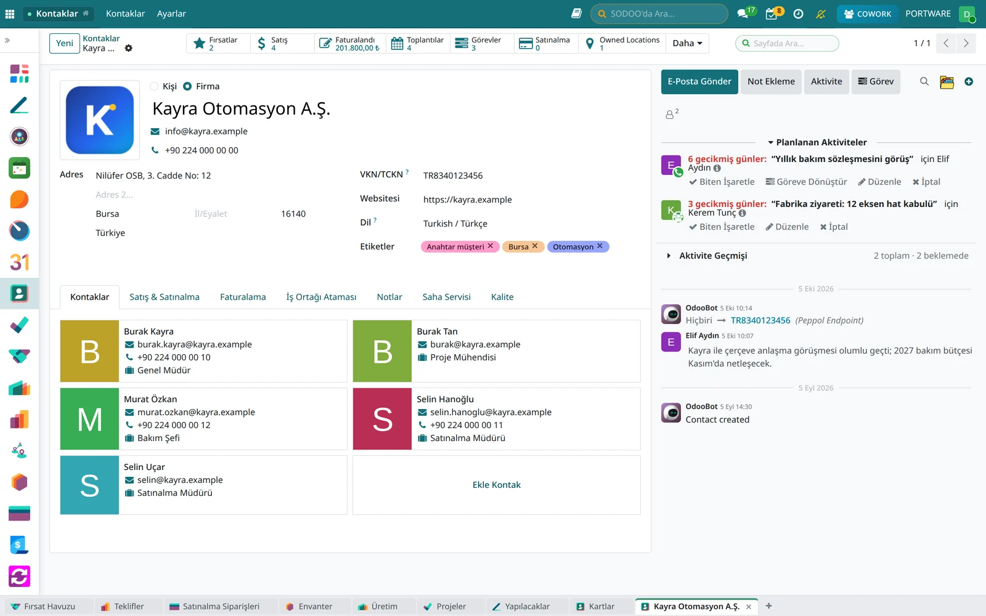Click the Not Ekleme button
The image size is (986, 616).
[x=771, y=81]
